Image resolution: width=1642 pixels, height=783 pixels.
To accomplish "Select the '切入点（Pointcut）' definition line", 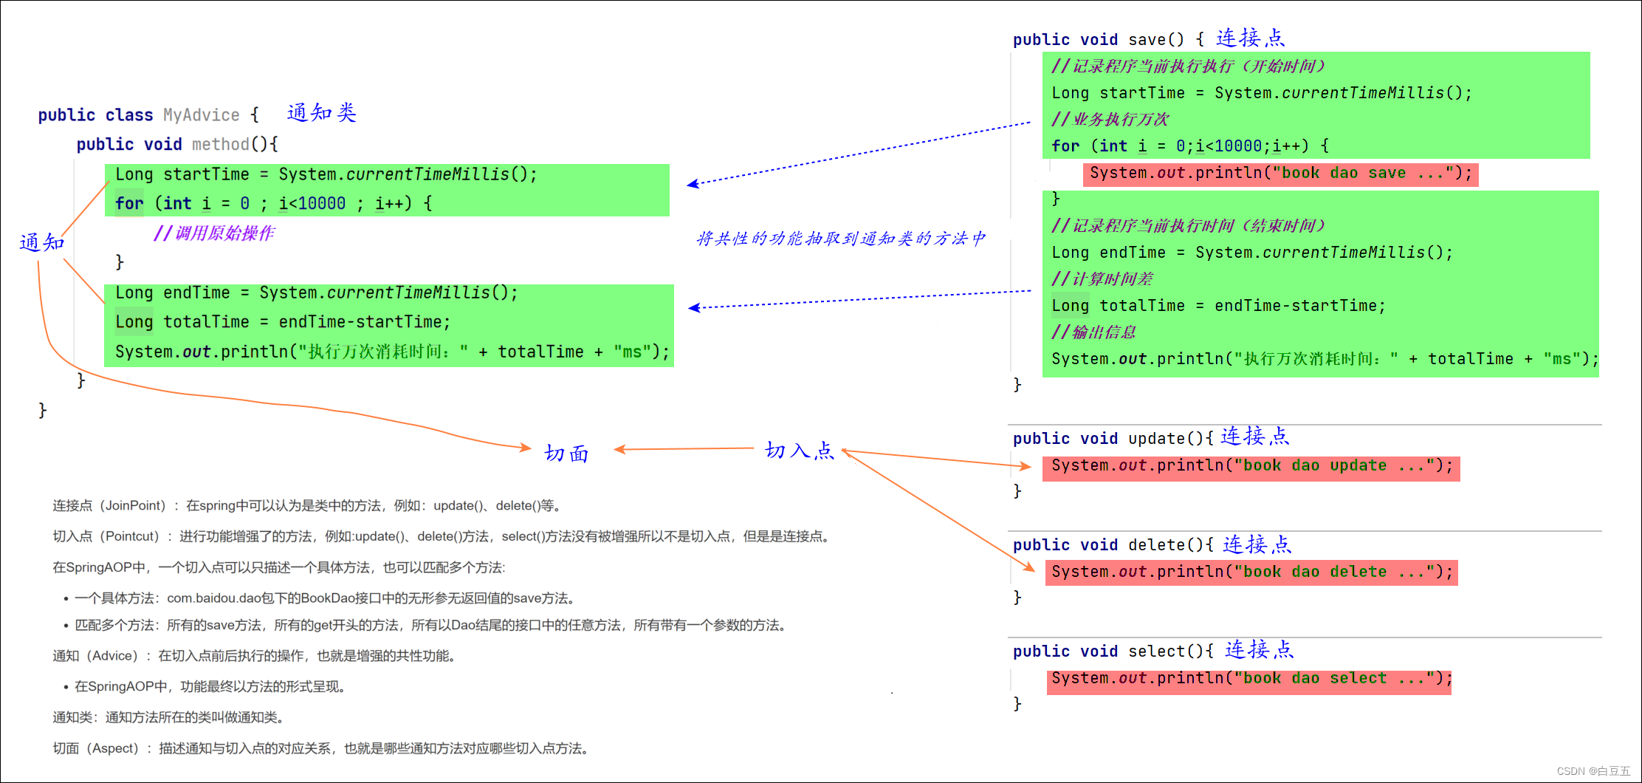I will click(444, 537).
